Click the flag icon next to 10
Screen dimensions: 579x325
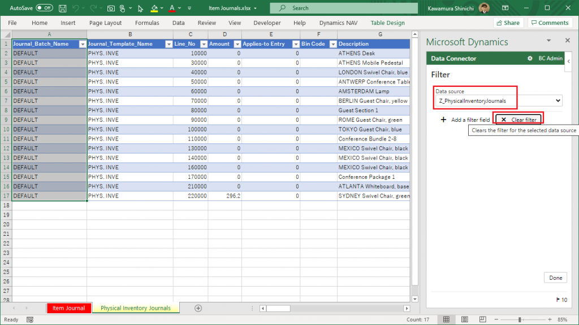558,300
